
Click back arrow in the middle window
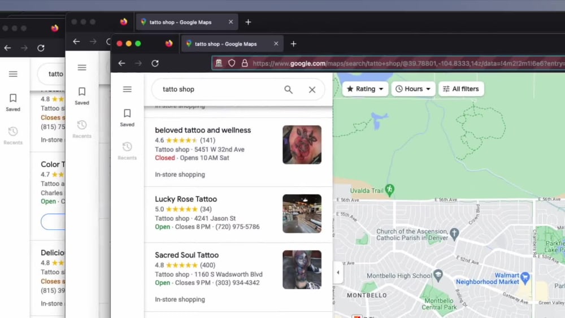point(76,42)
